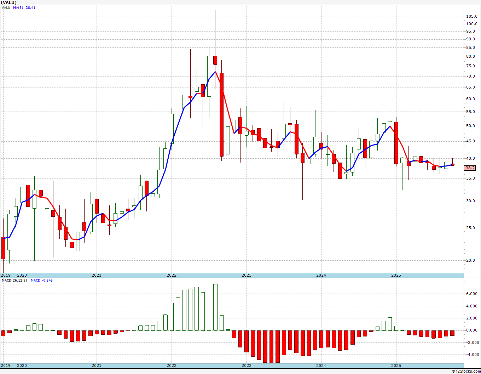
Task: Click the 38.41 moving average value
Action: click(x=30, y=8)
